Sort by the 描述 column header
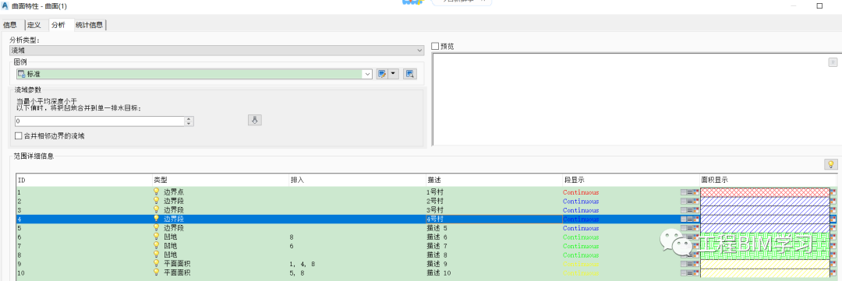842x281 pixels. tap(494, 180)
